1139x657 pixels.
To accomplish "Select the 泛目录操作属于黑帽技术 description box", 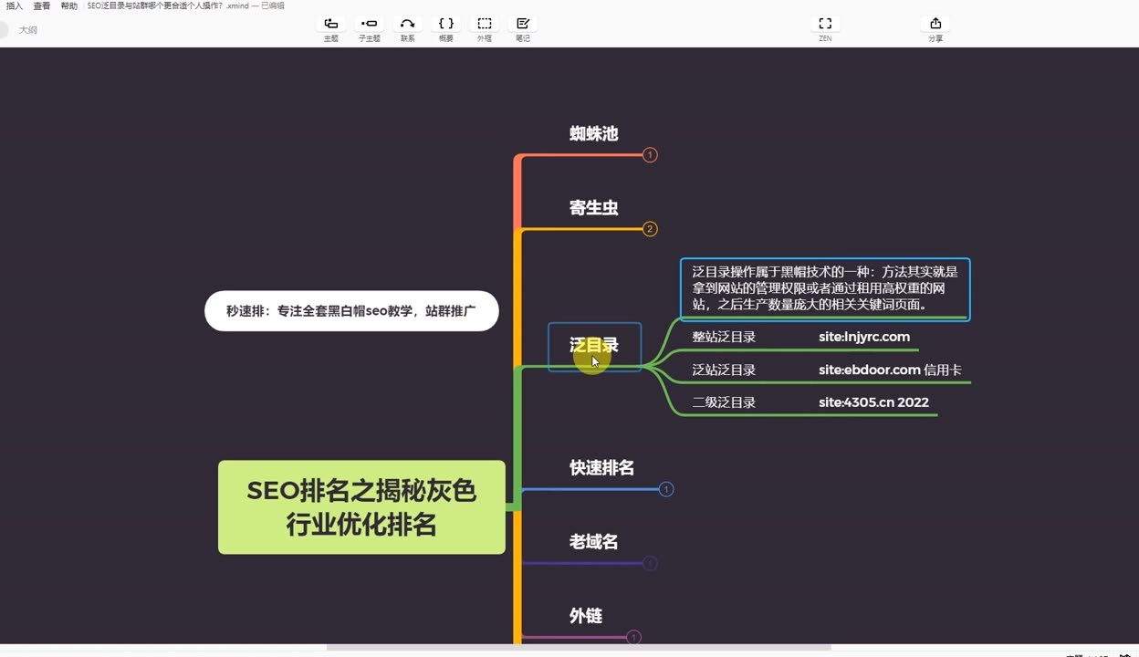I will pos(825,289).
